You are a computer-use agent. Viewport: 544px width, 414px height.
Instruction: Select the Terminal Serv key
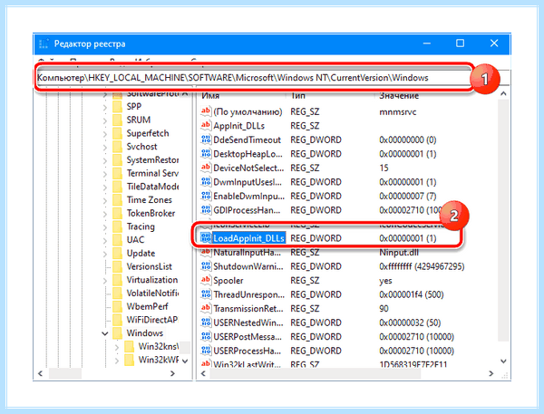click(152, 173)
